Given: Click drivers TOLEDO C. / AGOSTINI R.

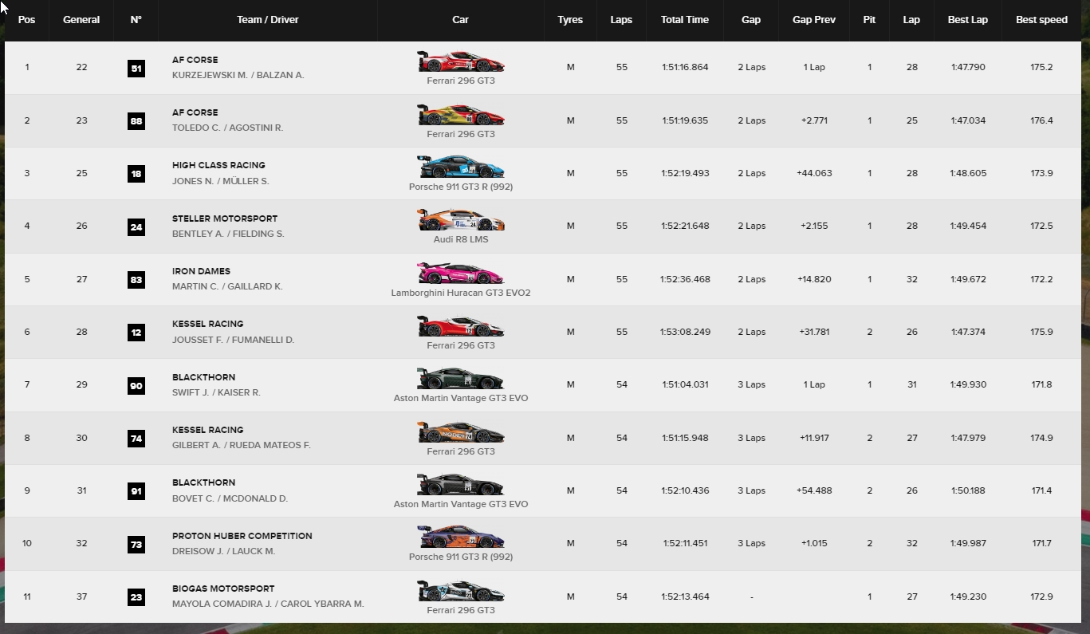Looking at the screenshot, I should tap(227, 128).
